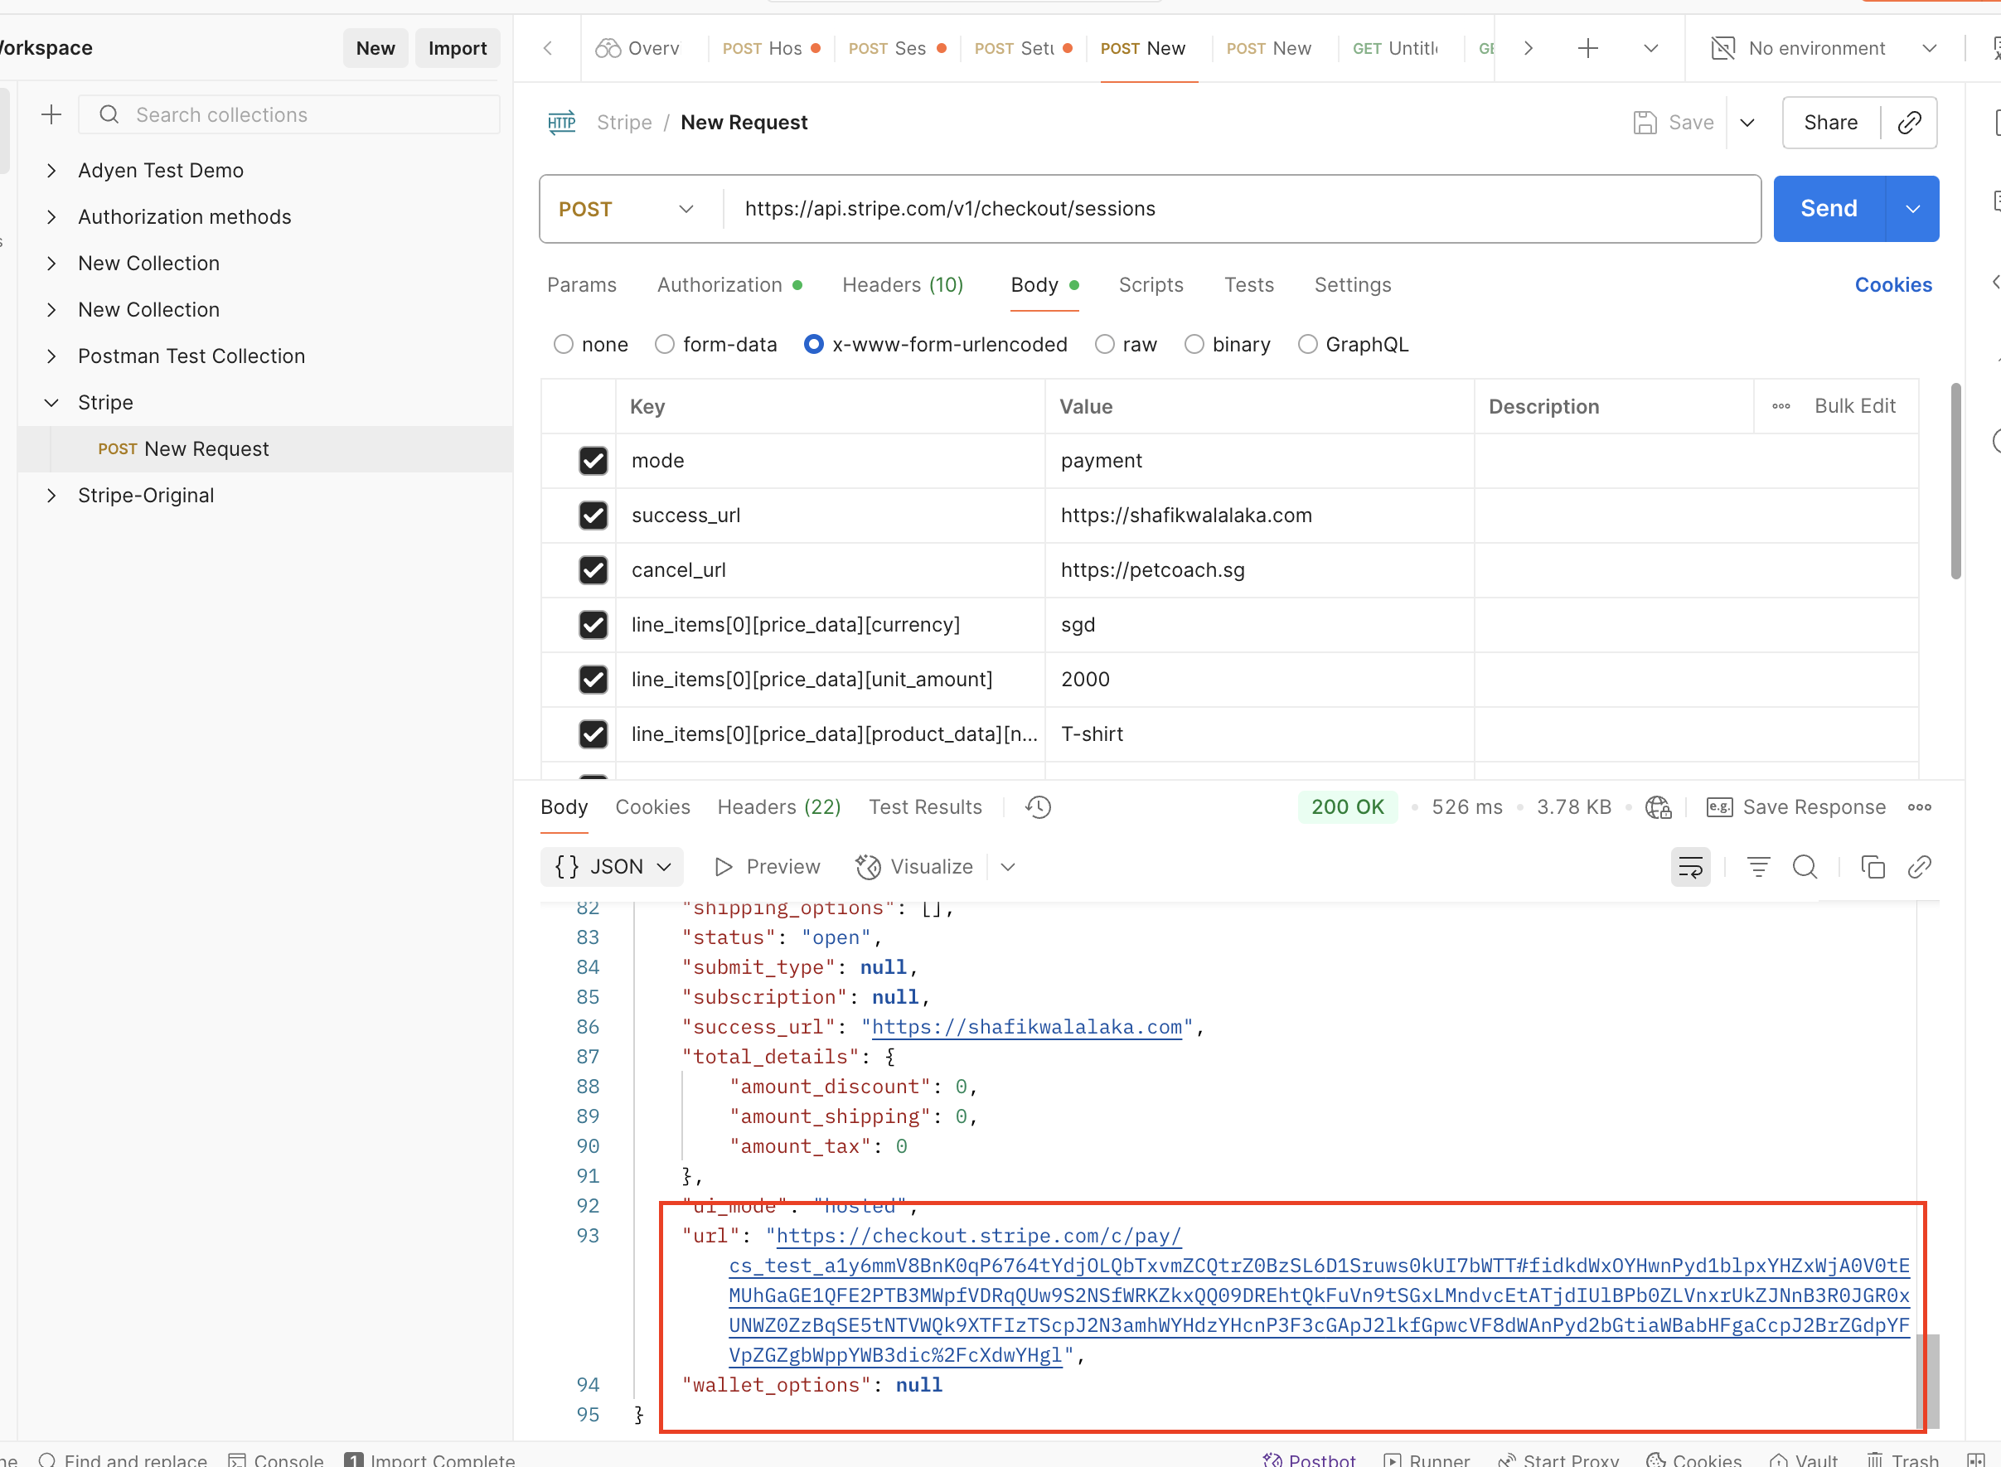Click the request body table scrollbar
The image size is (2001, 1467).
tap(1955, 482)
